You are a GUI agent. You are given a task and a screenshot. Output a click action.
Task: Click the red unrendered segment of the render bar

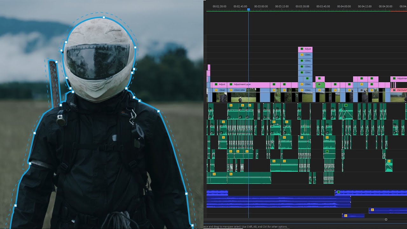(x=399, y=11)
